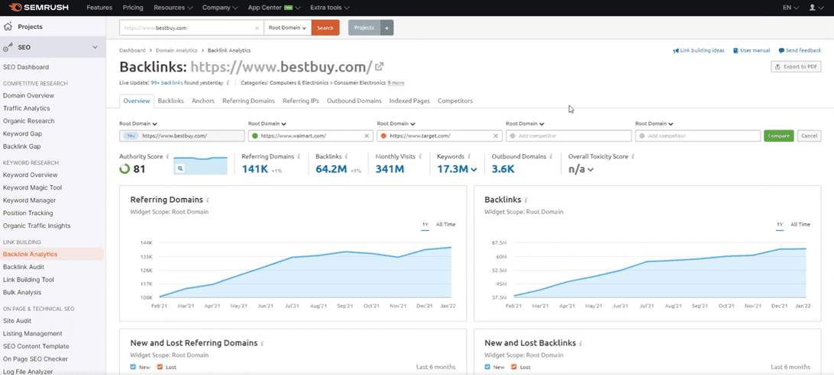Image resolution: width=834 pixels, height=375 pixels.
Task: Click the first empty Add competitor field
Action: (568, 136)
